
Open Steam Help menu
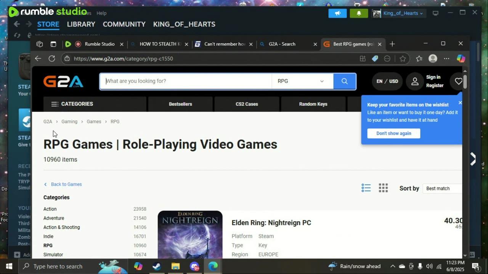pyautogui.click(x=101, y=13)
